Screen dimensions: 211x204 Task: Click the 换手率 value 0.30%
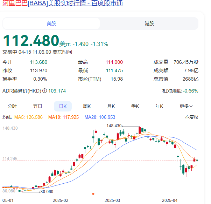(x=40, y=79)
